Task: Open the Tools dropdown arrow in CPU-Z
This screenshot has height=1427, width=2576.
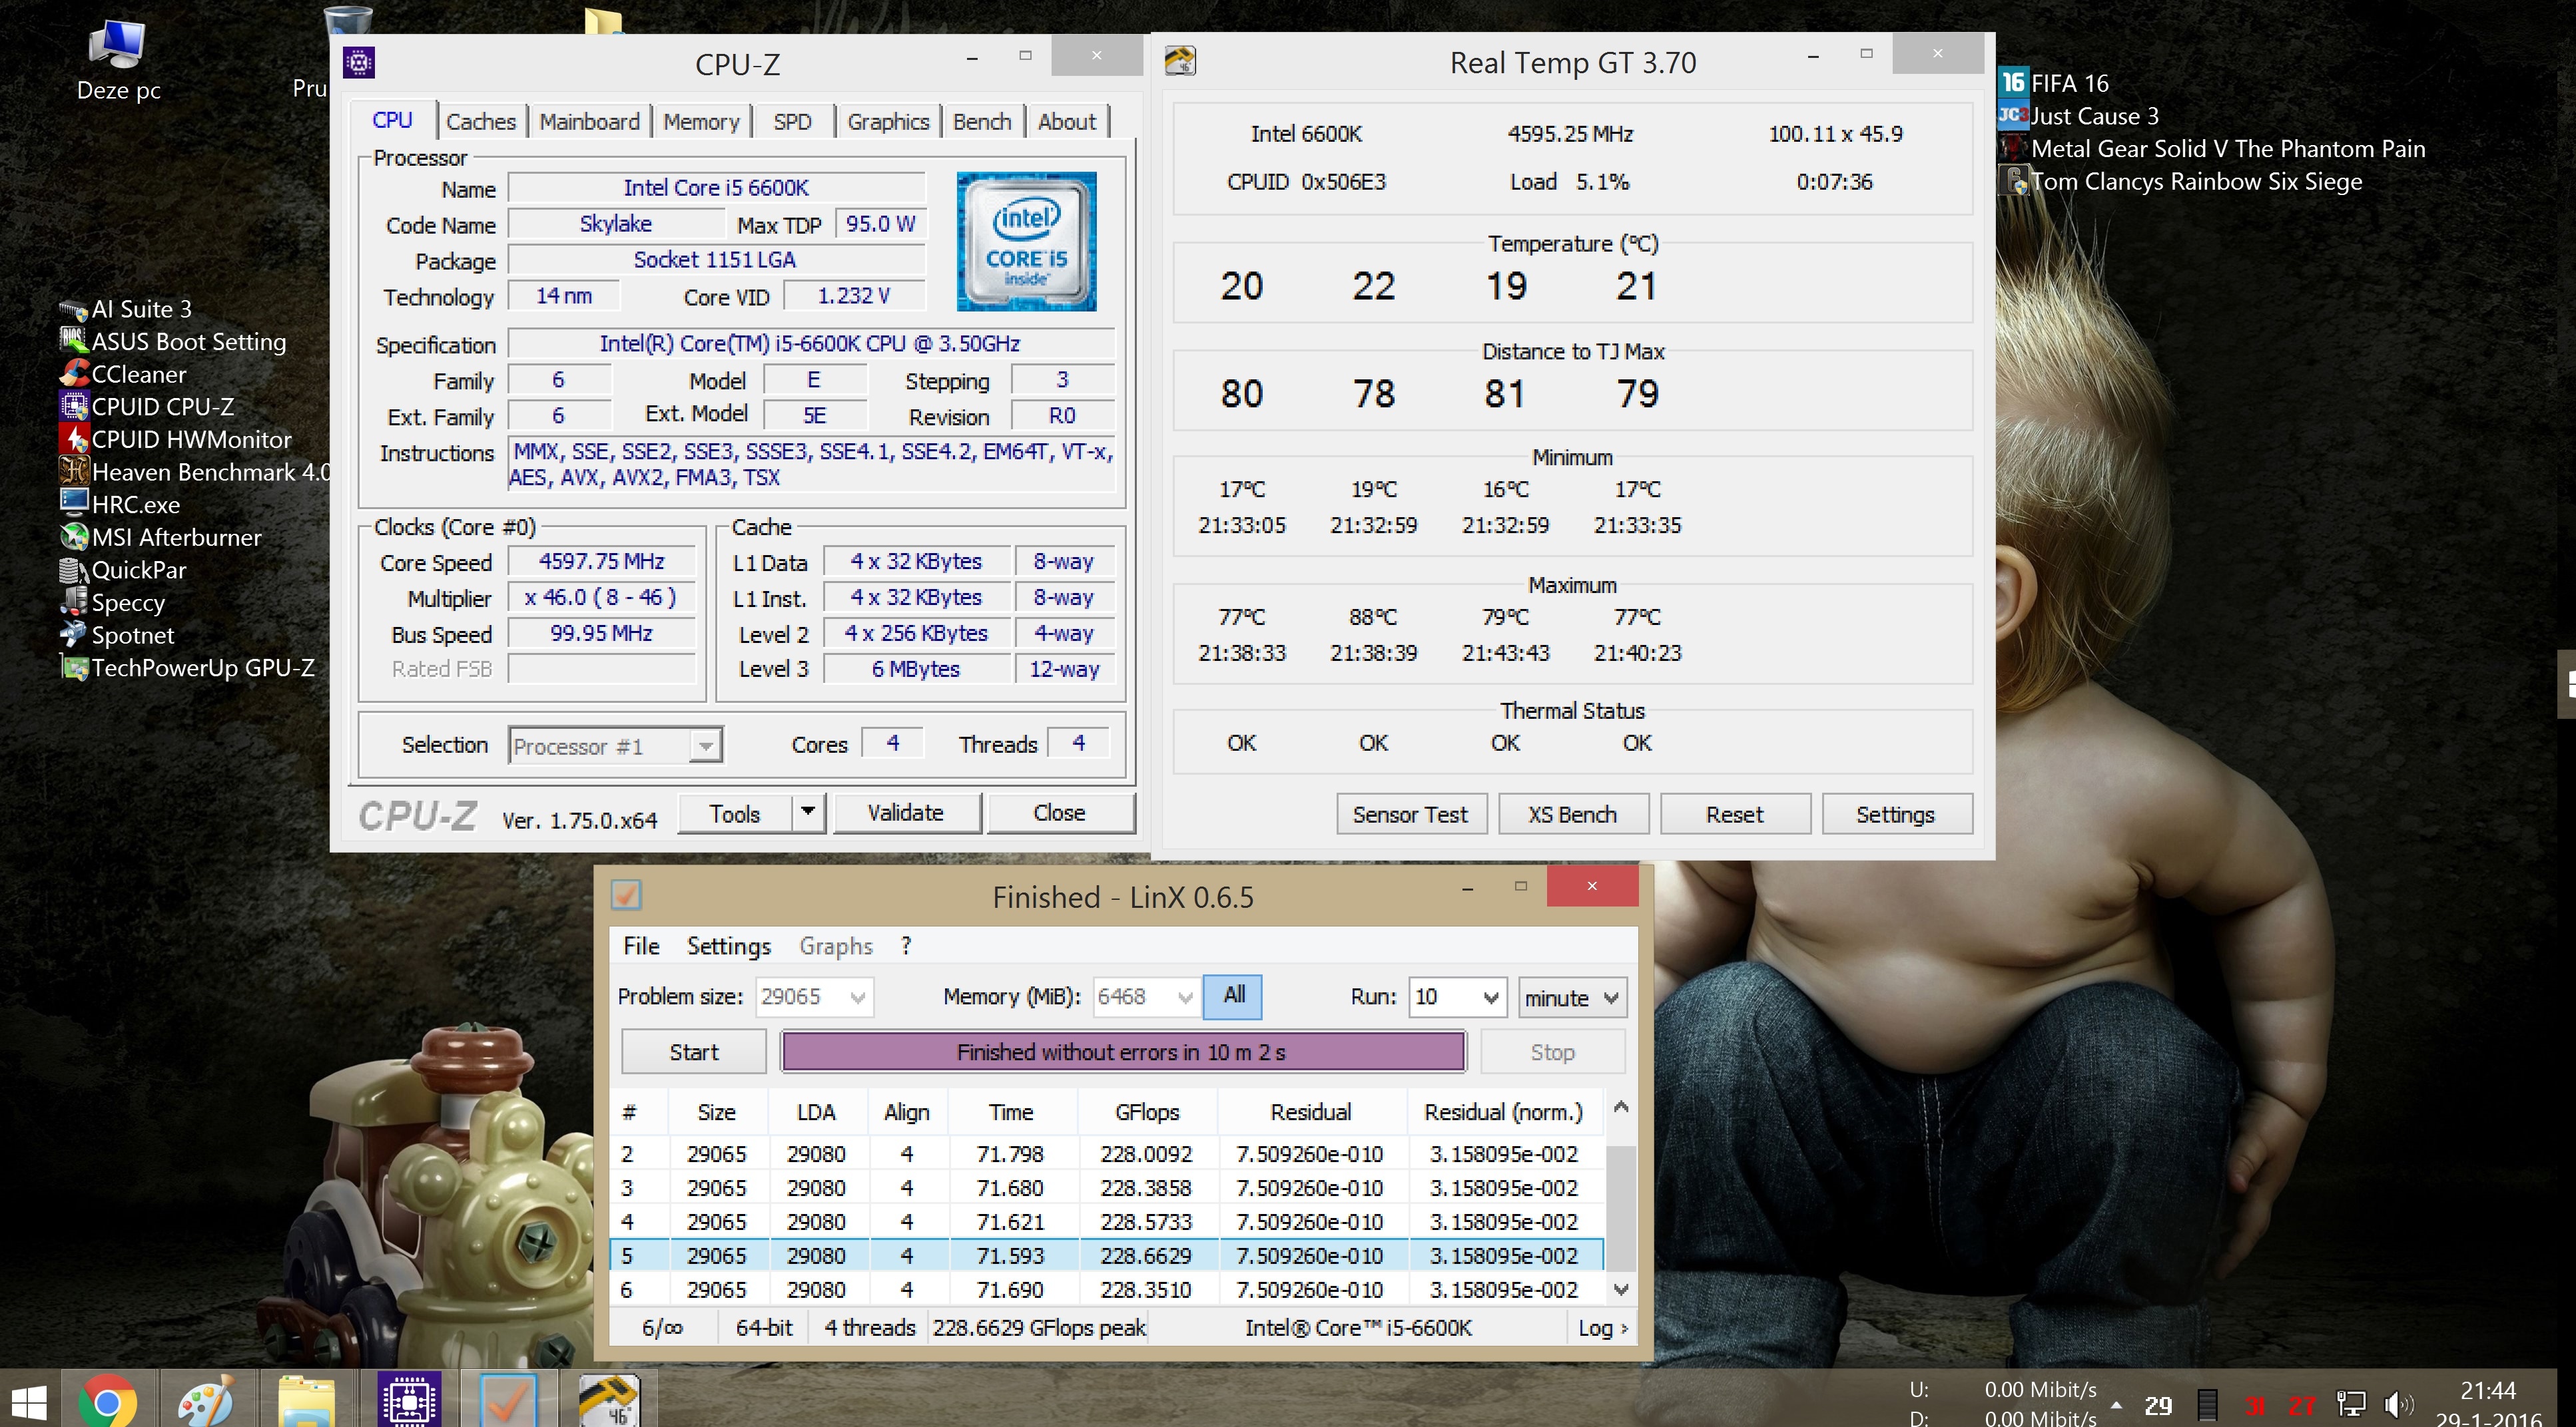Action: coord(808,813)
